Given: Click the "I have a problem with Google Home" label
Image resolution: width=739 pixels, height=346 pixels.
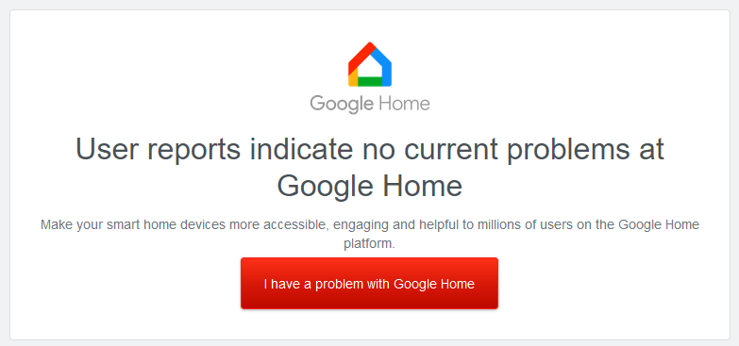Looking at the screenshot, I should tap(369, 284).
